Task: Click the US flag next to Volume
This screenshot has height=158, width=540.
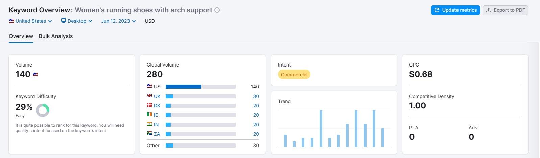Action: 35,74
